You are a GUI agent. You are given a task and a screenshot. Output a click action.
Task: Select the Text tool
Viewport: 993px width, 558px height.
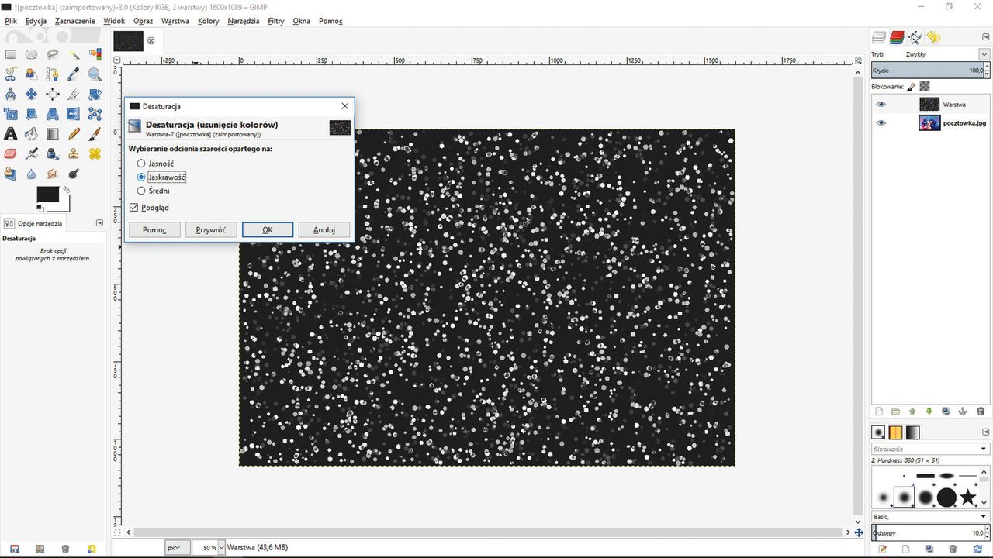click(11, 135)
